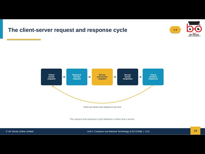Click the 1.4 section badge
Image resolution: width=205 pixels, height=154 pixels.
click(175, 30)
